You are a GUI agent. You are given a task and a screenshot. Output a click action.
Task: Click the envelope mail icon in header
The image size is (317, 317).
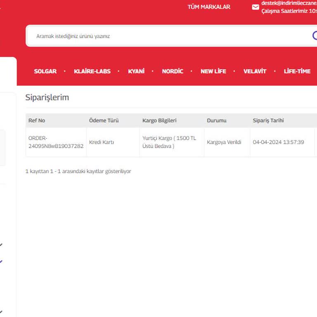click(255, 7)
